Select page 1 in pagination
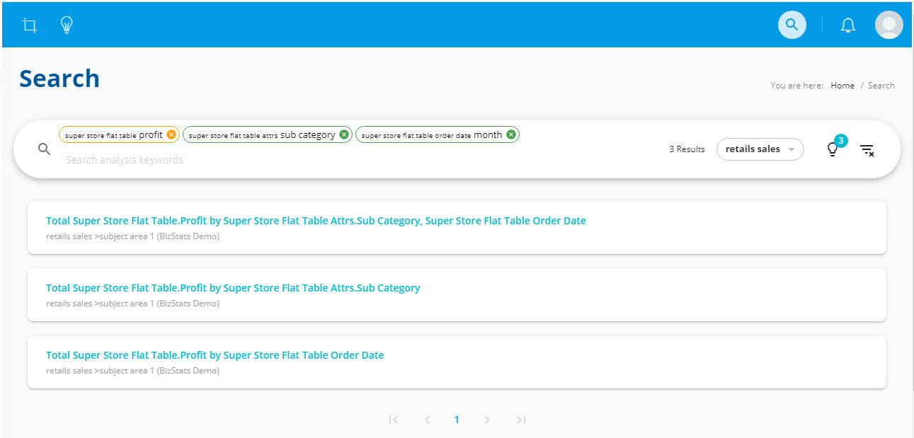 point(457,420)
